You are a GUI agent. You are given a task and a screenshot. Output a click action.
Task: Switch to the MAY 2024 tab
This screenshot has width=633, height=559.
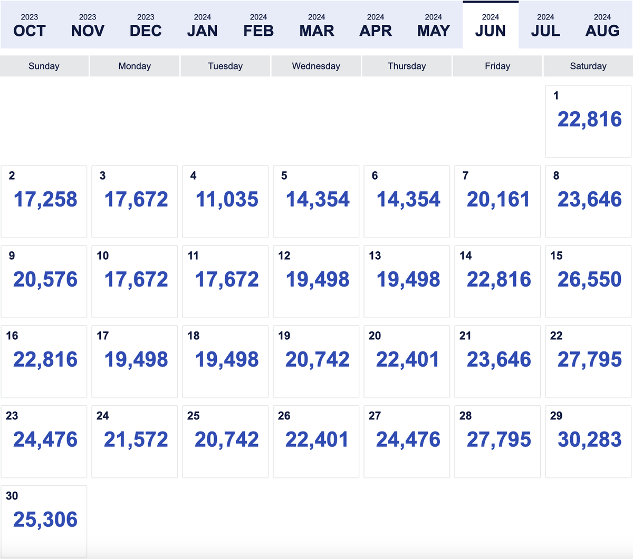[x=434, y=24]
